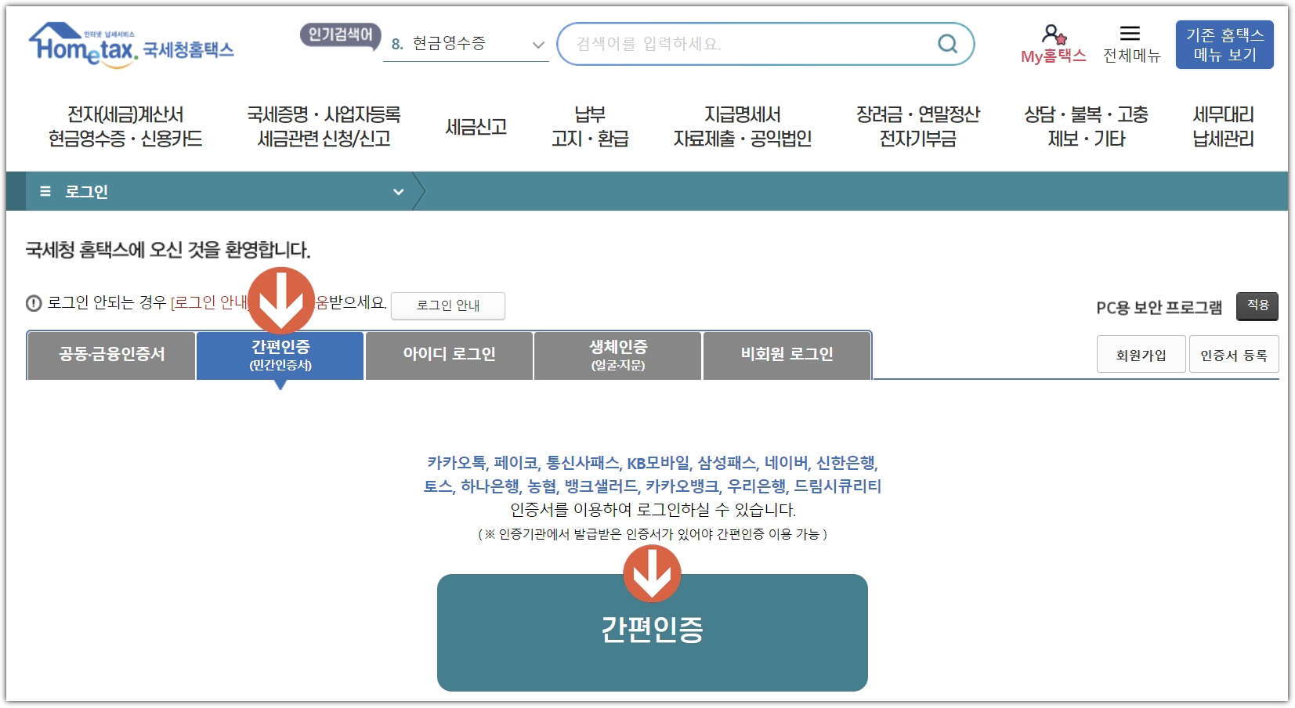Viewport: 1295px width, 708px height.
Task: Open 납부 고지·환급 menu
Action: pyautogui.click(x=590, y=127)
